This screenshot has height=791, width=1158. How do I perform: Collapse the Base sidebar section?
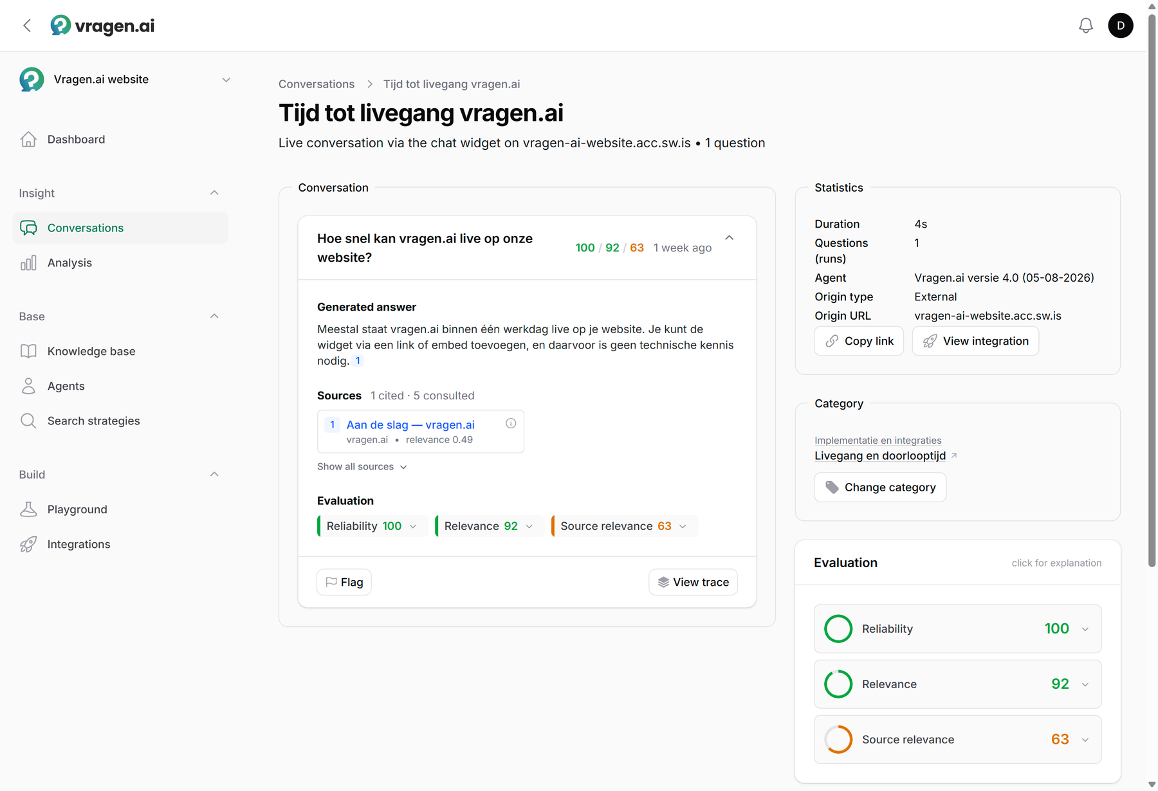(214, 316)
